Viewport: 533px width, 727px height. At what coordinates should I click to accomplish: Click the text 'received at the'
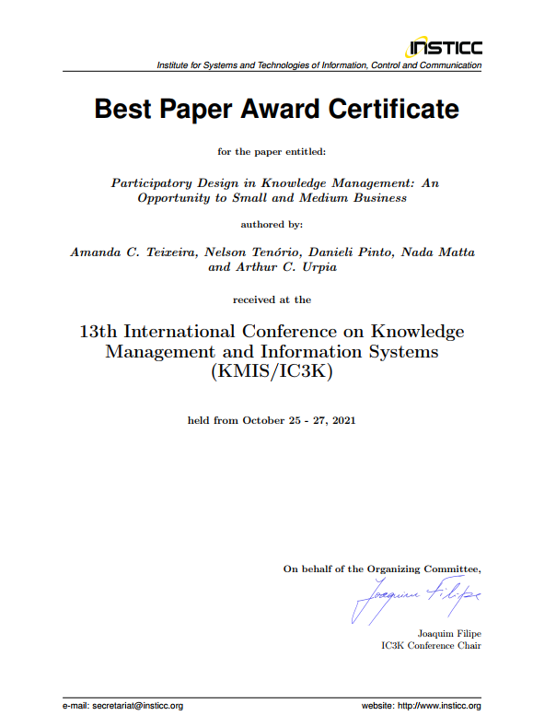pyautogui.click(x=272, y=300)
